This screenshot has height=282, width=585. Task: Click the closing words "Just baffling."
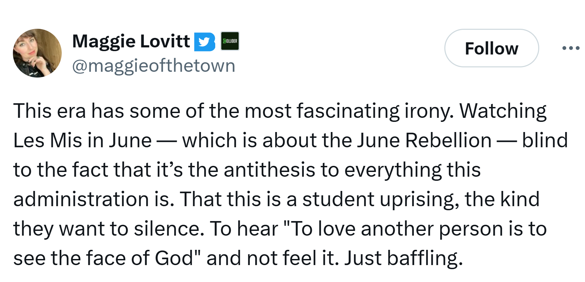click(403, 258)
